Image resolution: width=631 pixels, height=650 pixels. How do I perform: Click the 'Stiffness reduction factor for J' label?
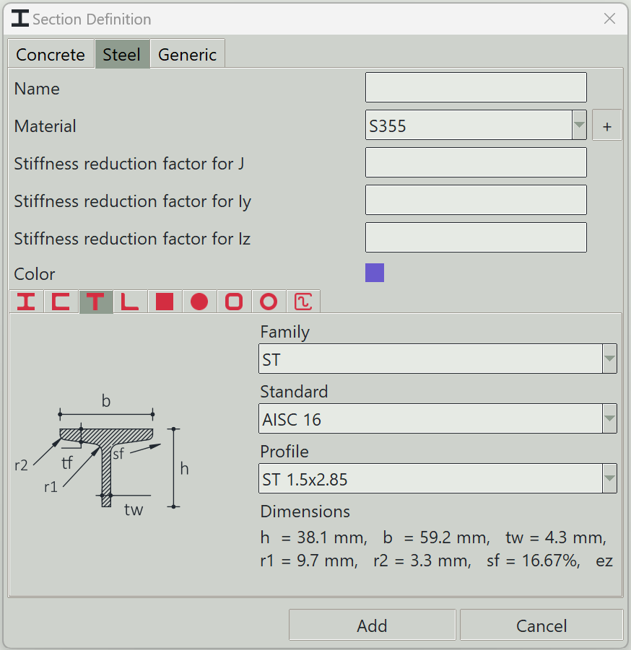(x=129, y=163)
